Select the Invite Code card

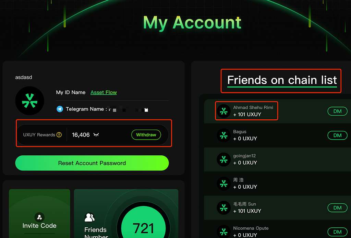click(x=39, y=213)
